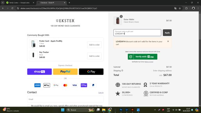The image size is (201, 113).
Task: Open the Windows Start menu
Action: [x=63, y=110]
